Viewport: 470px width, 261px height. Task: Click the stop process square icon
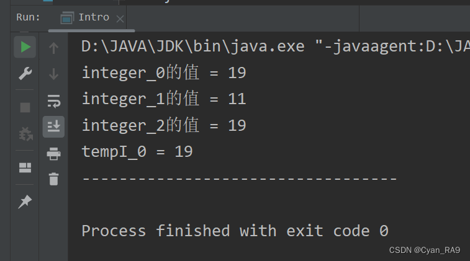tap(25, 107)
